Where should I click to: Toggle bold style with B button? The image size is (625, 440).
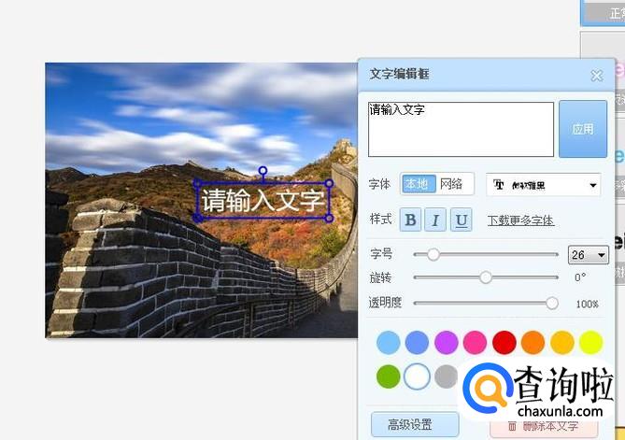(x=410, y=220)
